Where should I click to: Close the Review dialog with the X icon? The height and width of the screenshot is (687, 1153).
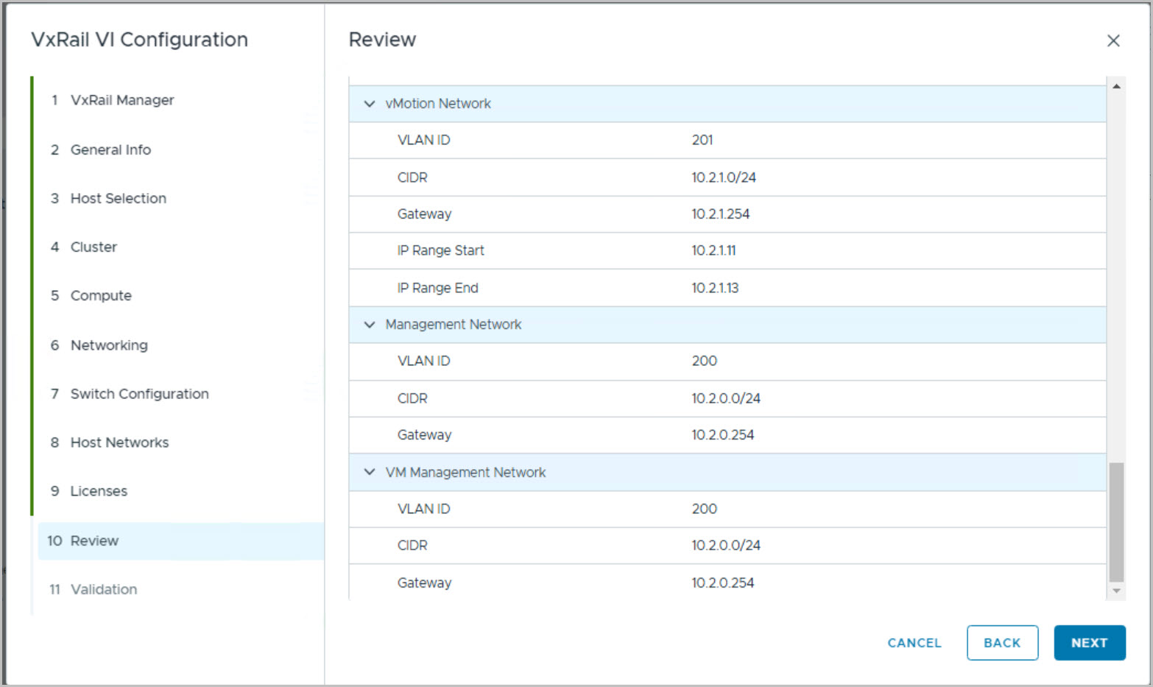(1113, 41)
